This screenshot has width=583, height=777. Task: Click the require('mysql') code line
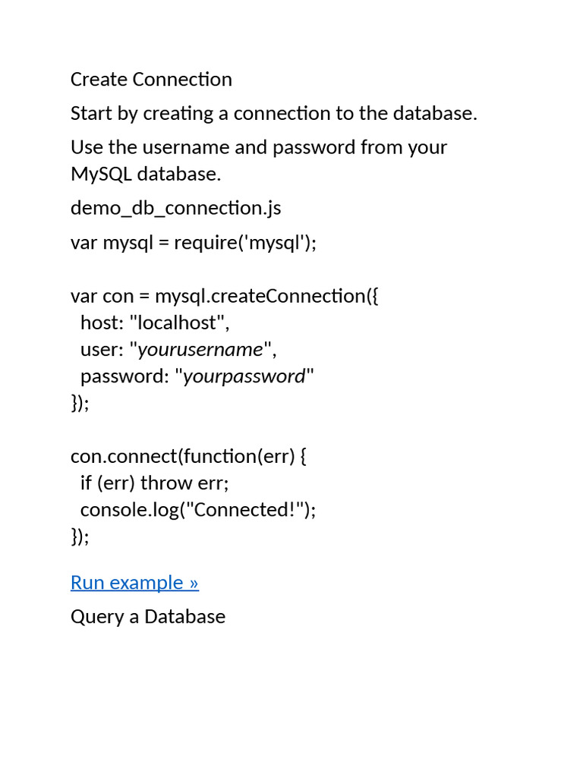pos(193,242)
